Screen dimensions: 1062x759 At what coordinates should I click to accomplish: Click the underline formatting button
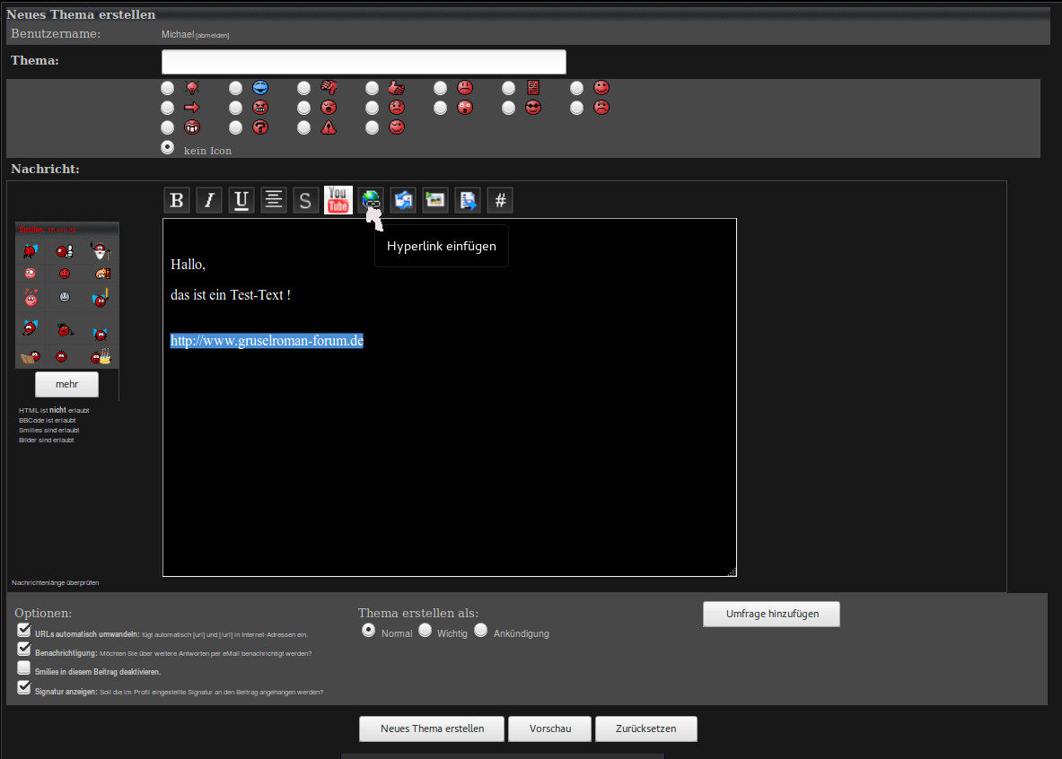click(x=241, y=200)
